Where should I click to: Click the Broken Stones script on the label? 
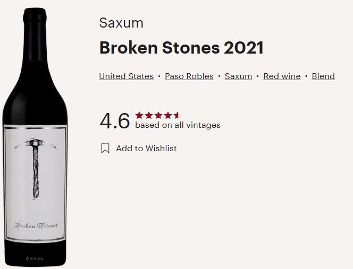(36, 224)
